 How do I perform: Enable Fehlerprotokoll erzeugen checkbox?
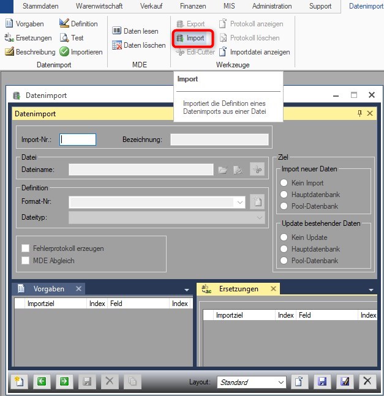[x=26, y=248]
